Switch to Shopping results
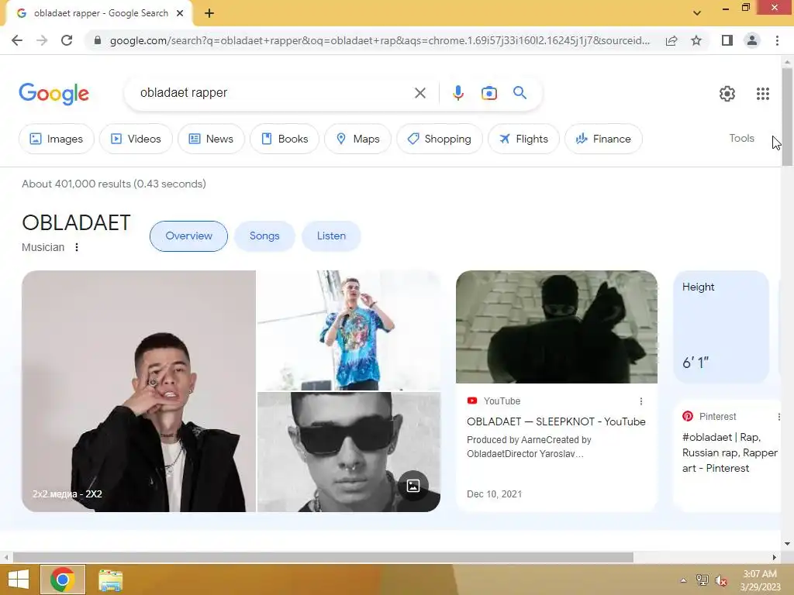The image size is (794, 595). point(440,139)
